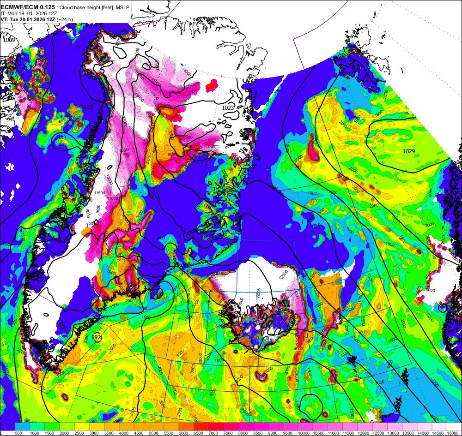Click the '(+24 h)' forecast offset text
Viewport: 462px width, 436px height.
pos(65,19)
